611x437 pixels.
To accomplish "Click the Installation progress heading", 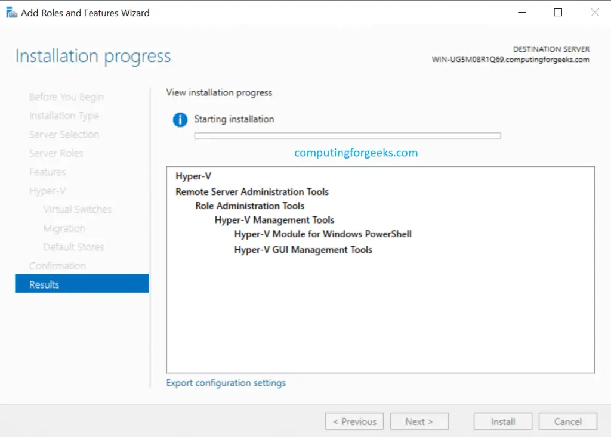I will click(x=93, y=56).
